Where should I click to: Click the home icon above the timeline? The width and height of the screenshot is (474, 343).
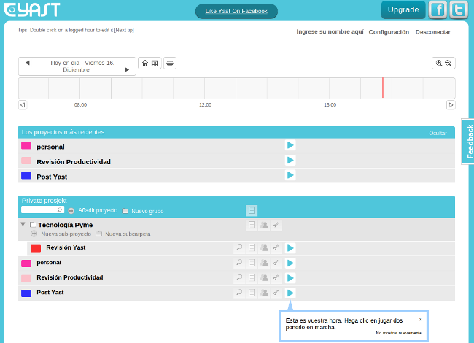pos(144,63)
